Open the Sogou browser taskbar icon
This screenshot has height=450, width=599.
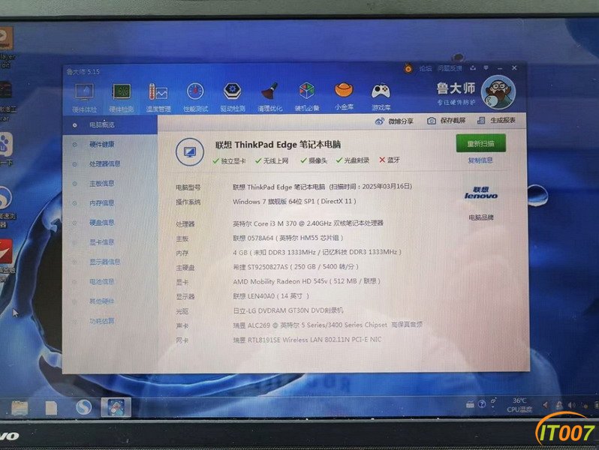point(83,406)
